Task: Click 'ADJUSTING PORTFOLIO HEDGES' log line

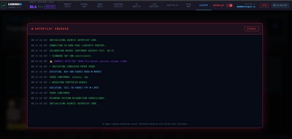Action: (x=68, y=82)
